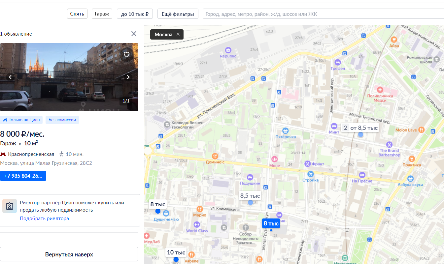Open Ещё фильтры additional filters
Viewport: 444px width, 264px height.
point(178,14)
